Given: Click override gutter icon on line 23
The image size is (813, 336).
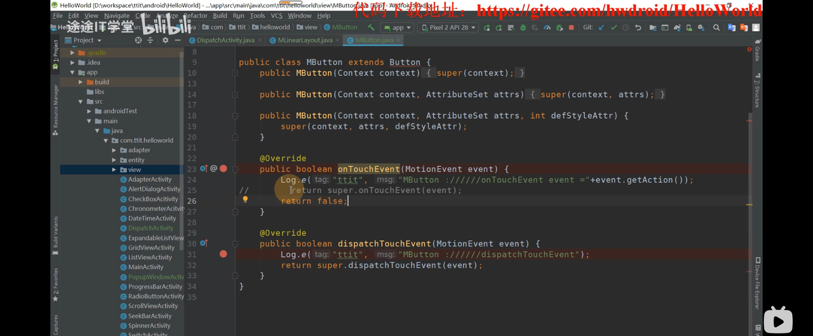Looking at the screenshot, I should [204, 169].
